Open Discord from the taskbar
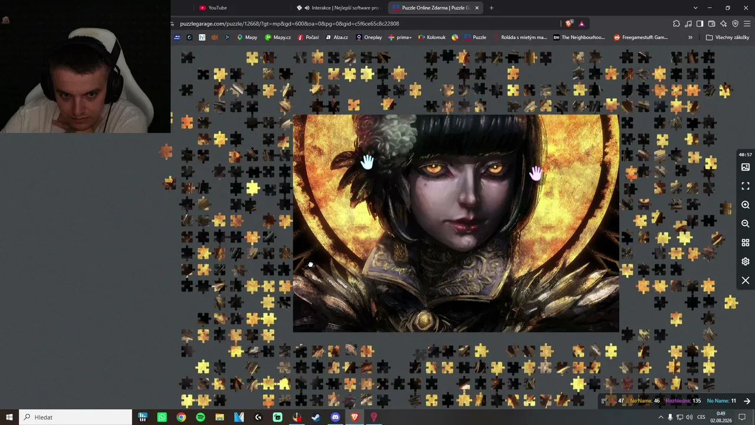The height and width of the screenshot is (425, 755). click(336, 417)
